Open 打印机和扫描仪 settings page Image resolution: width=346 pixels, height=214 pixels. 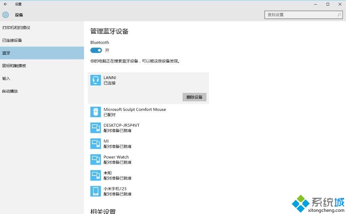coord(42,28)
